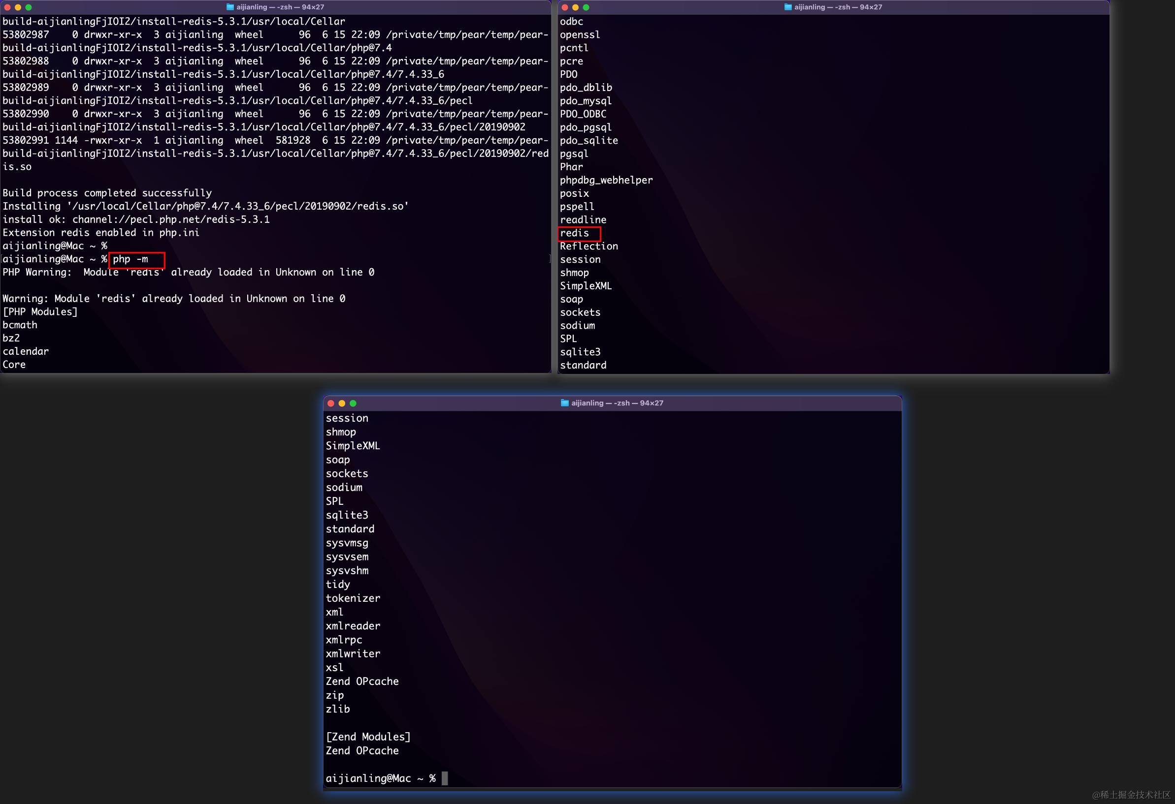The image size is (1175, 804).
Task: Zoom the bottom terminal with the green button
Action: [354, 403]
